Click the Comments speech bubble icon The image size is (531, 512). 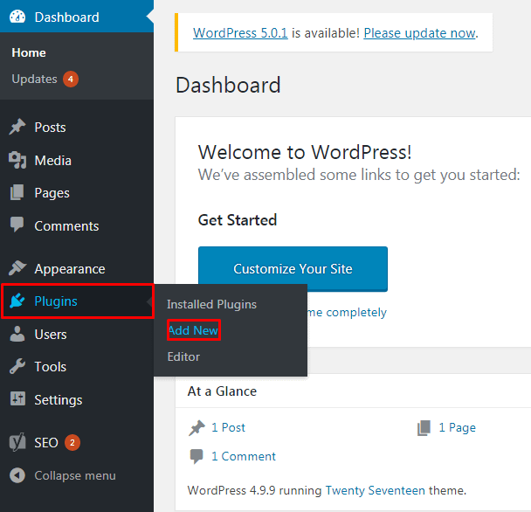pyautogui.click(x=17, y=225)
